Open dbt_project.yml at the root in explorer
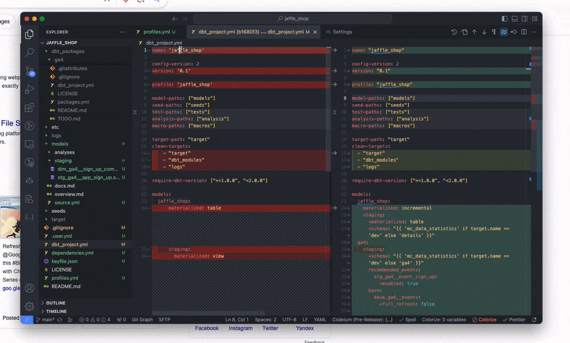 pyautogui.click(x=85, y=244)
